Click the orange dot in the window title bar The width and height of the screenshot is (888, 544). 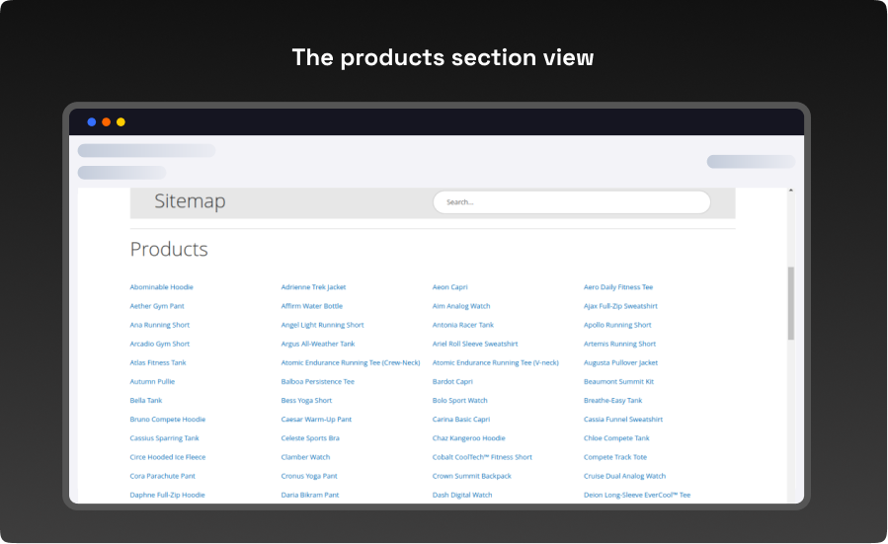[x=106, y=122]
